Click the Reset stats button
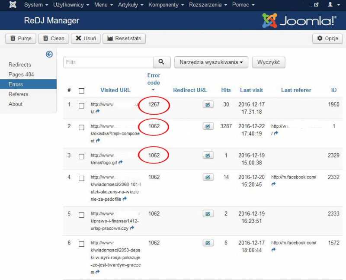The height and width of the screenshot is (280, 346). pyautogui.click(x=124, y=39)
